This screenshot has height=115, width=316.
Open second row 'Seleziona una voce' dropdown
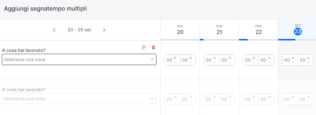click(79, 99)
